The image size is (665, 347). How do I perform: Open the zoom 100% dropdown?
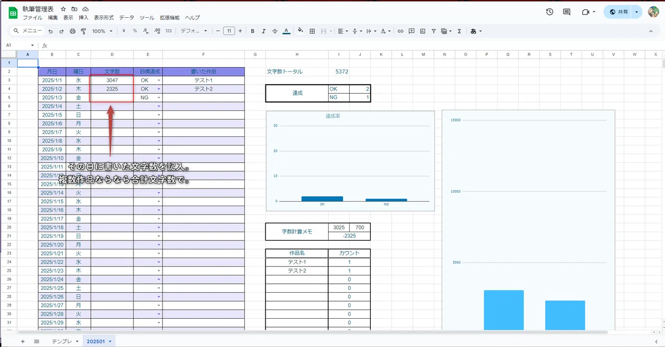103,31
